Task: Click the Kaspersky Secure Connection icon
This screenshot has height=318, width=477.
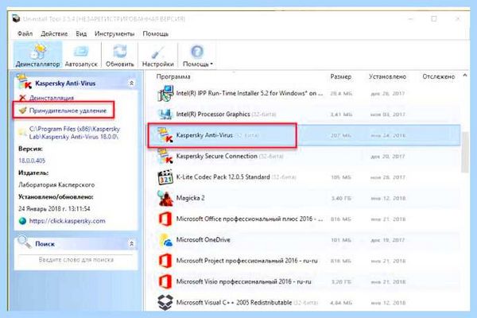Action: tap(165, 156)
